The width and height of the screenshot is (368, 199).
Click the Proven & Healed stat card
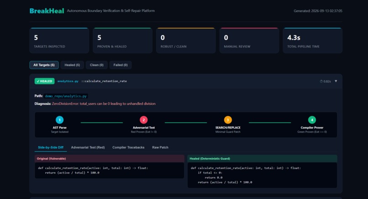coord(122,41)
